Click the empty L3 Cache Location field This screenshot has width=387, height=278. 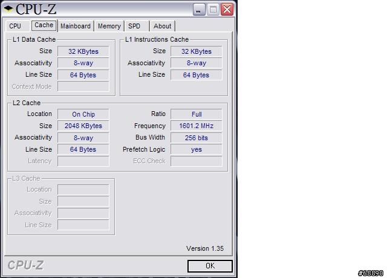tap(83, 190)
